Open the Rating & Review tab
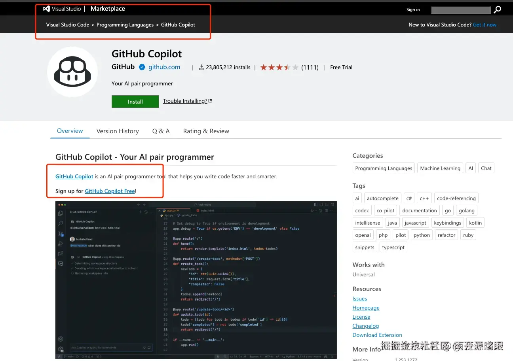The height and width of the screenshot is (361, 513). pyautogui.click(x=206, y=131)
